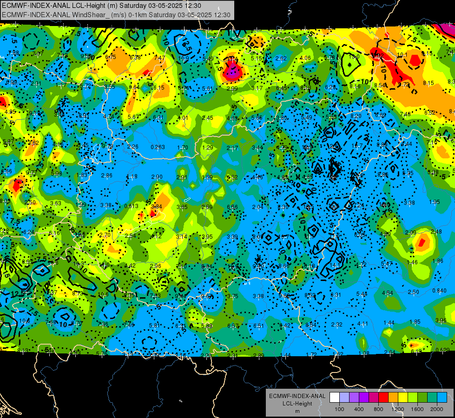Click the legend tick label 400
455x418 pixels.
point(359,409)
